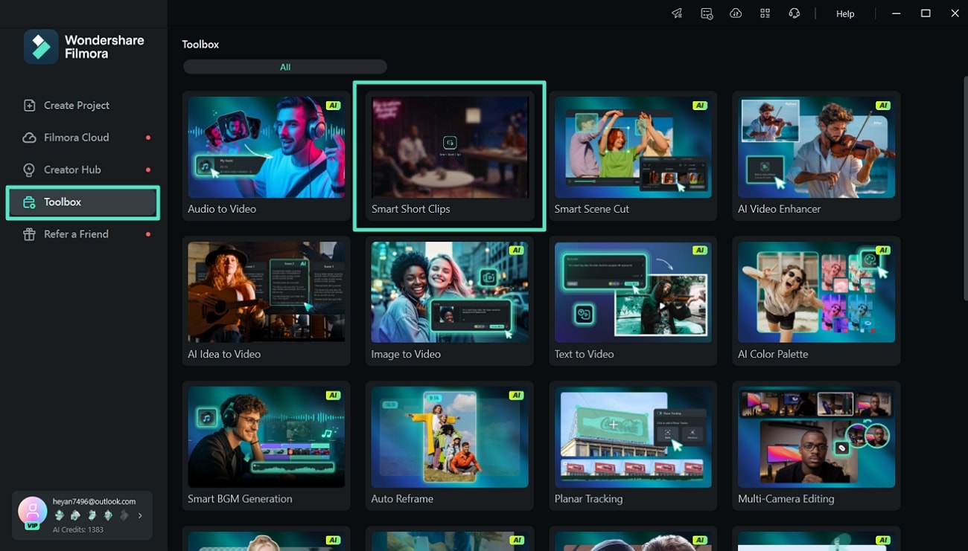The width and height of the screenshot is (968, 551).
Task: Open the Multi-Camera Editing tool thumbnail
Action: [x=816, y=437]
